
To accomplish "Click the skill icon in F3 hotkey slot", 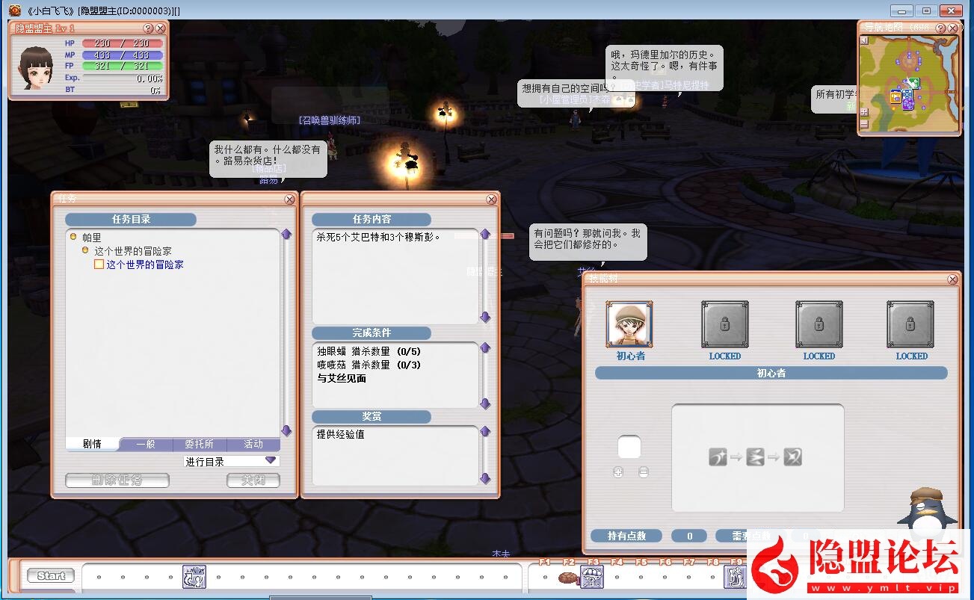I will pos(592,577).
